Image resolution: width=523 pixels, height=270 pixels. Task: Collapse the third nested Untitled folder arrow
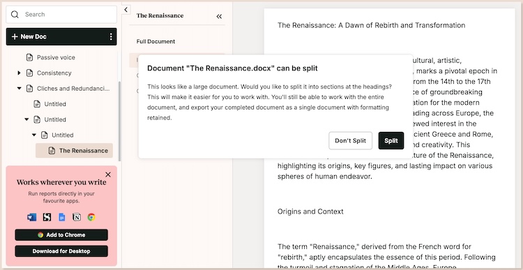pyautogui.click(x=34, y=135)
